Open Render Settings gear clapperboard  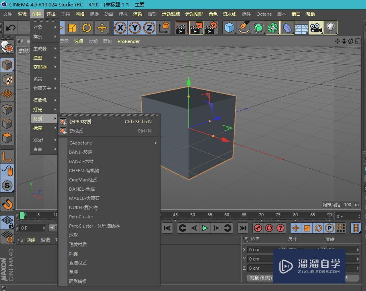coord(211,28)
